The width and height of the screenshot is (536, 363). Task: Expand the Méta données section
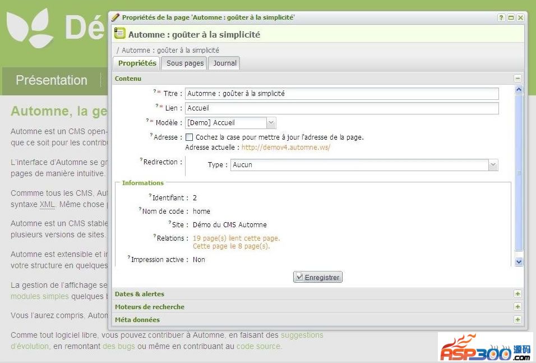point(517,320)
